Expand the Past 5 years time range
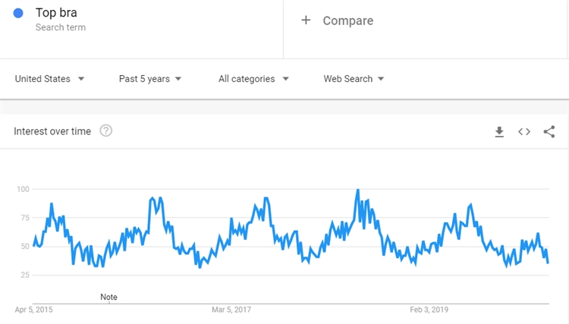The height and width of the screenshot is (324, 569). pyautogui.click(x=150, y=79)
